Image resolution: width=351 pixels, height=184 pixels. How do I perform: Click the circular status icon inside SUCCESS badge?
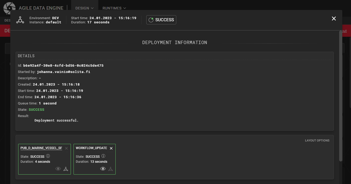[x=151, y=19]
